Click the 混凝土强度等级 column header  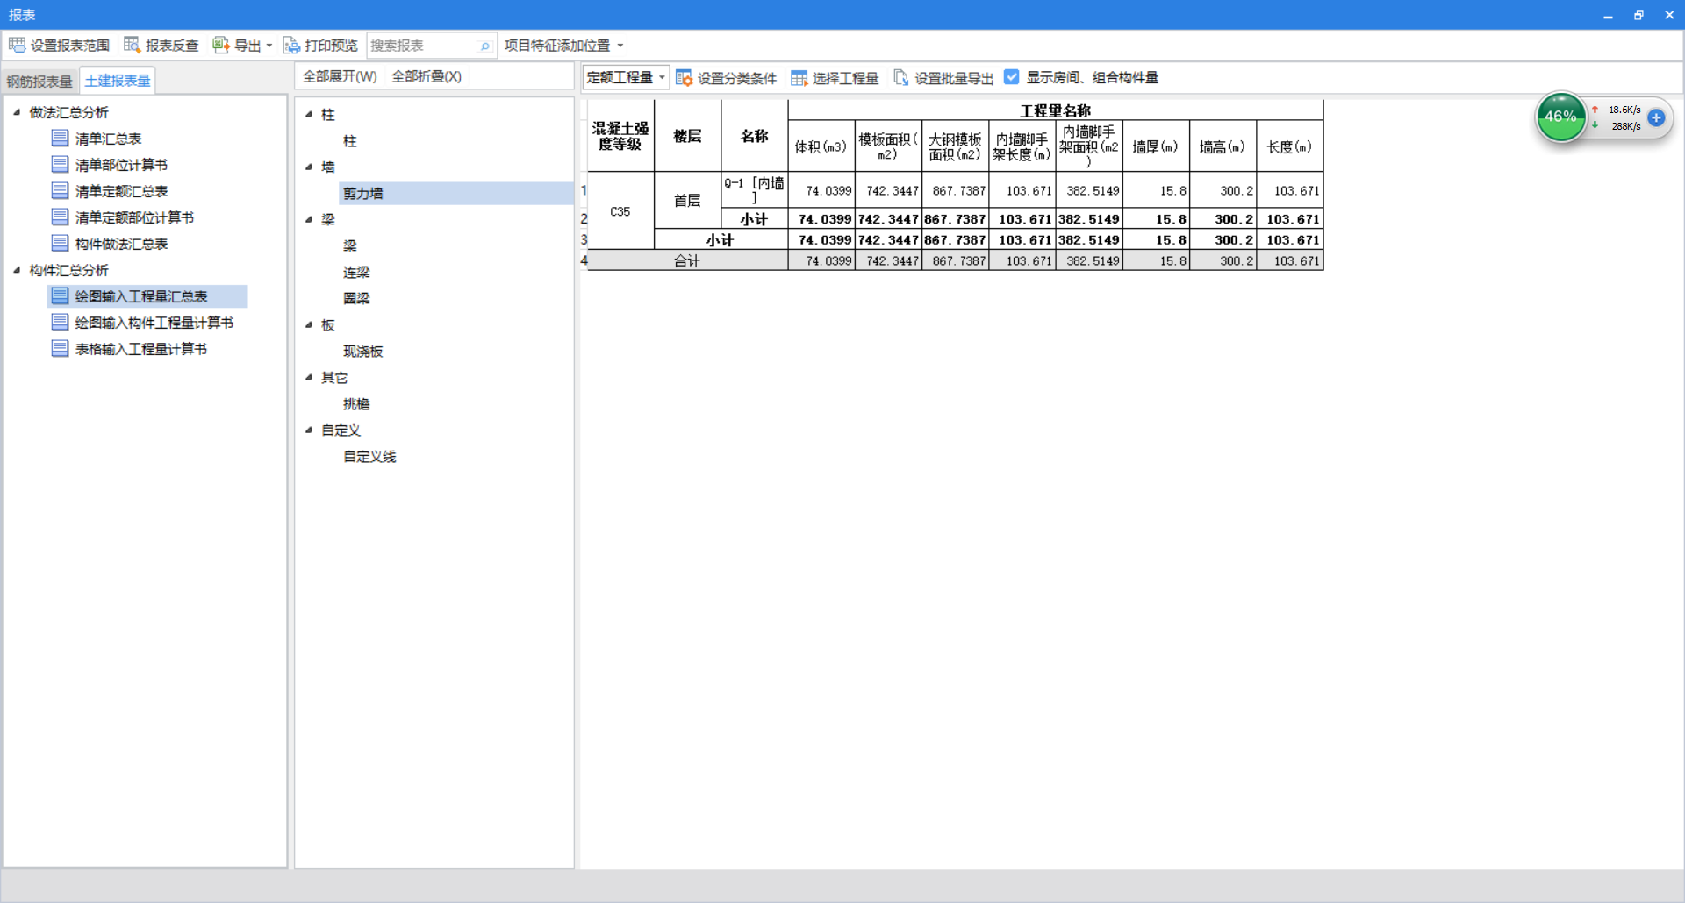[620, 136]
